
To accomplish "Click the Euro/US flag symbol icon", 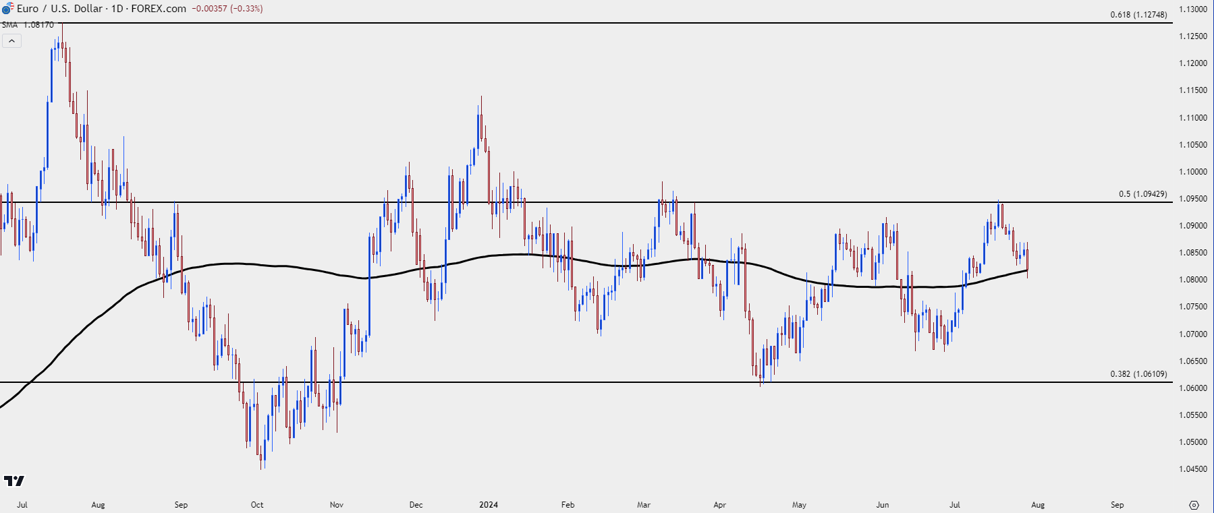I will coord(7,8).
